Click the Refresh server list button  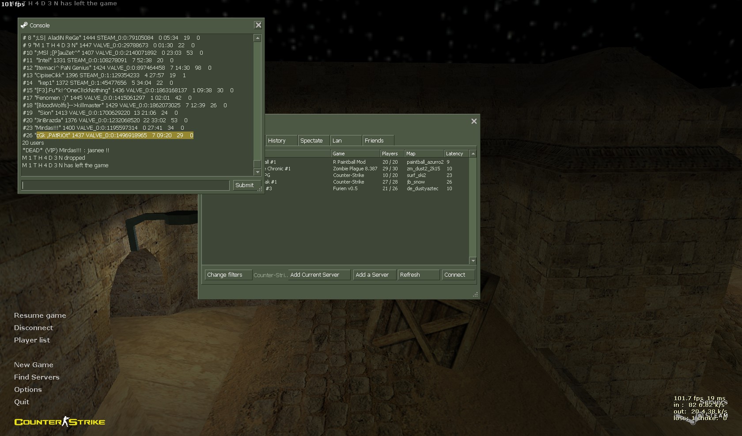pyautogui.click(x=418, y=275)
